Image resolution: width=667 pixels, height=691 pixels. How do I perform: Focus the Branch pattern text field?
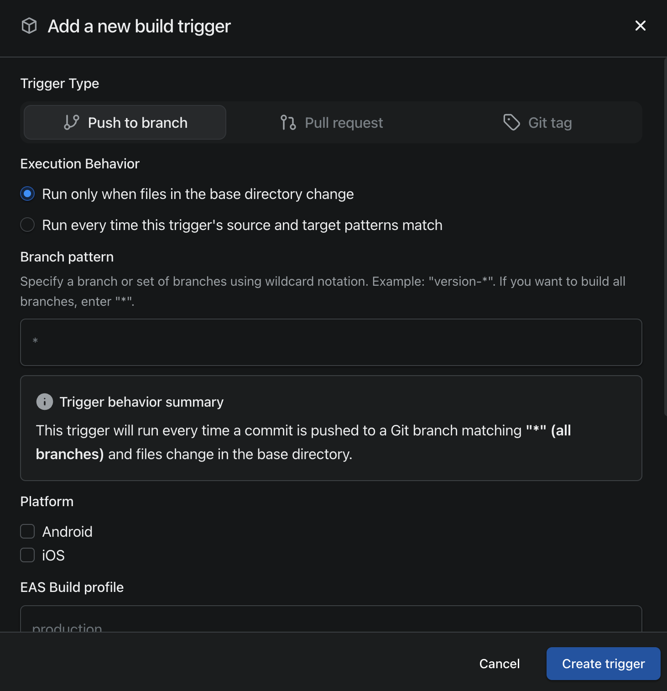[x=331, y=342]
